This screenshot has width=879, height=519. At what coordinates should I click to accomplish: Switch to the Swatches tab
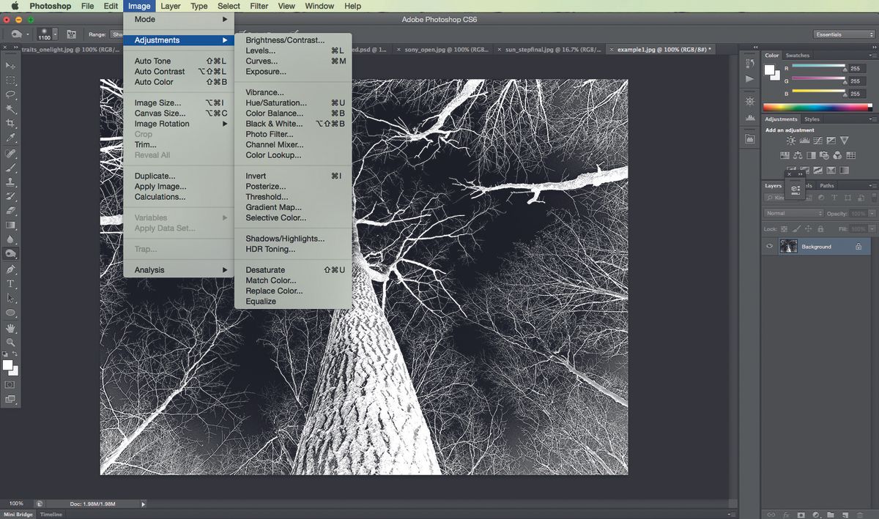pyautogui.click(x=797, y=56)
